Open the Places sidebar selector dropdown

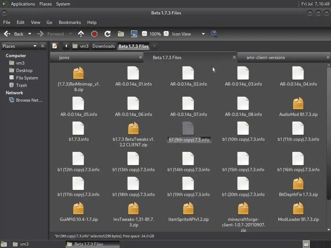(x=19, y=46)
